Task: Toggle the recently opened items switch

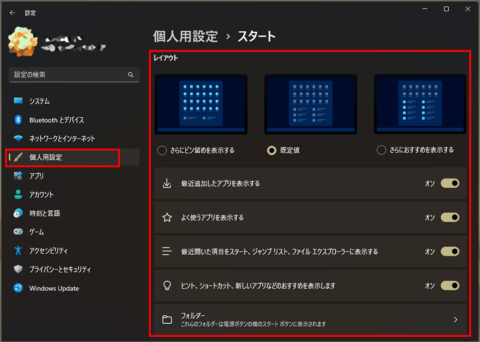Action: click(x=450, y=251)
